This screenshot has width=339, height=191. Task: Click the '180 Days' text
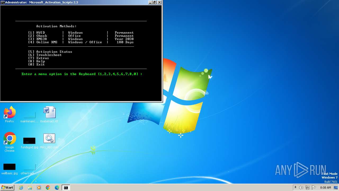click(125, 42)
